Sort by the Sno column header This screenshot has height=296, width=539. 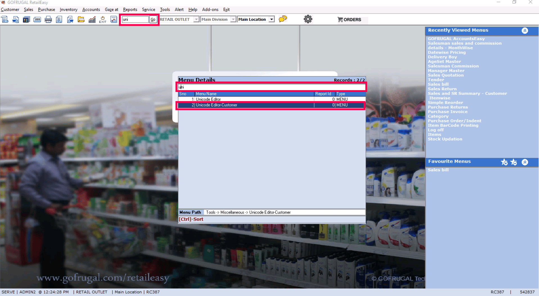[x=186, y=94]
